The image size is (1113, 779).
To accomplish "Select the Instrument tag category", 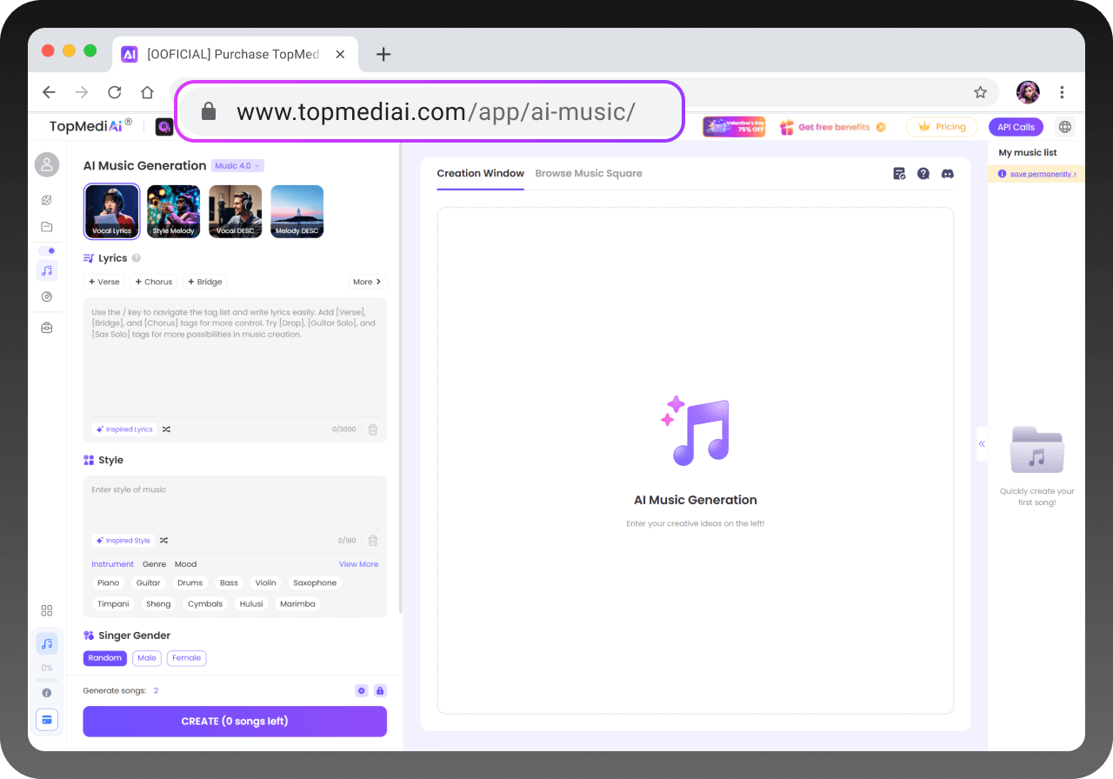I will coord(113,564).
